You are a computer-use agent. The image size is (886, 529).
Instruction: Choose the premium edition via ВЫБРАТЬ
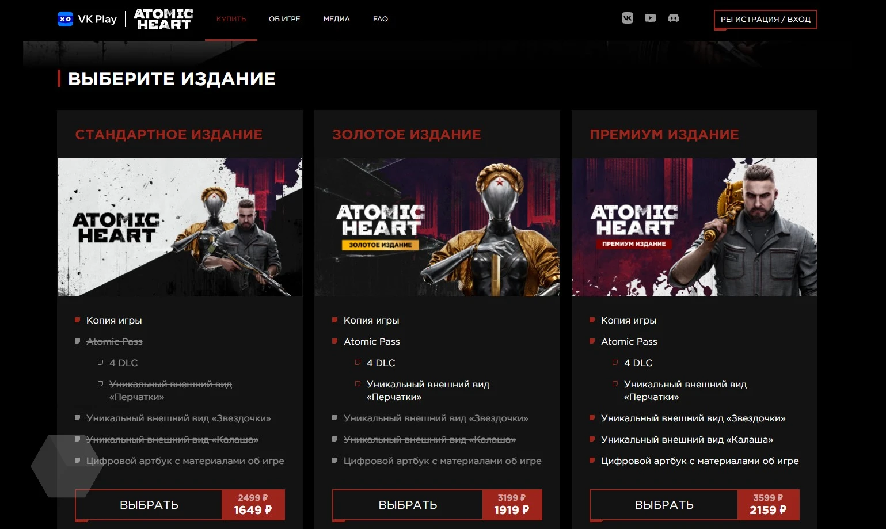click(x=664, y=505)
